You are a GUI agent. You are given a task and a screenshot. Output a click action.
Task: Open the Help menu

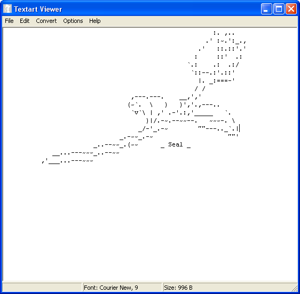pos(94,21)
